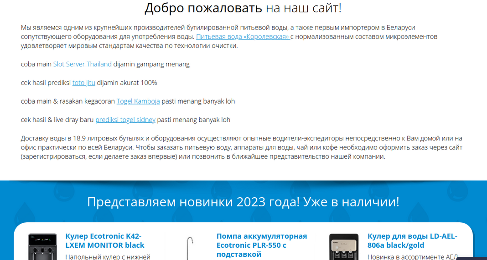Open the prediksi togel sidney link
The width and height of the screenshot is (487, 260).
pyautogui.click(x=125, y=120)
